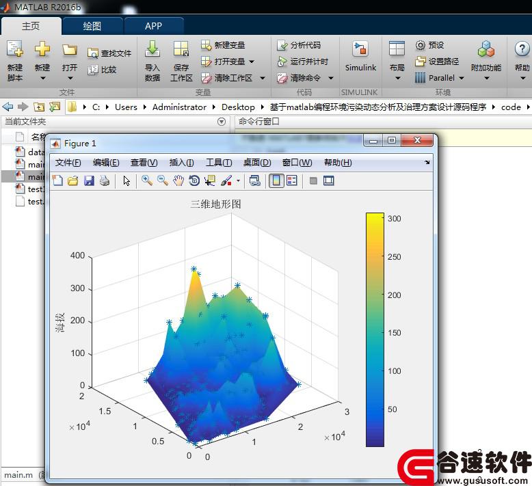The image size is (532, 486).
Task: Switch to the 主页 tab
Action: [x=31, y=26]
